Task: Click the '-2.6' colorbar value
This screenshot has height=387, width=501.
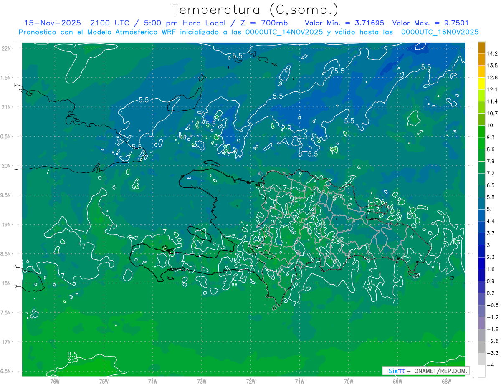Action: [x=492, y=341]
